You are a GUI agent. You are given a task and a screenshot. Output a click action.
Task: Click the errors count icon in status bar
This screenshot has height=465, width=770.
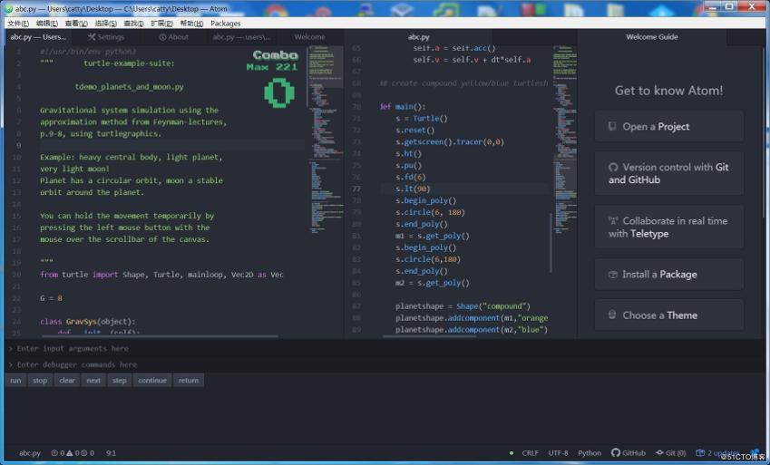(54, 452)
